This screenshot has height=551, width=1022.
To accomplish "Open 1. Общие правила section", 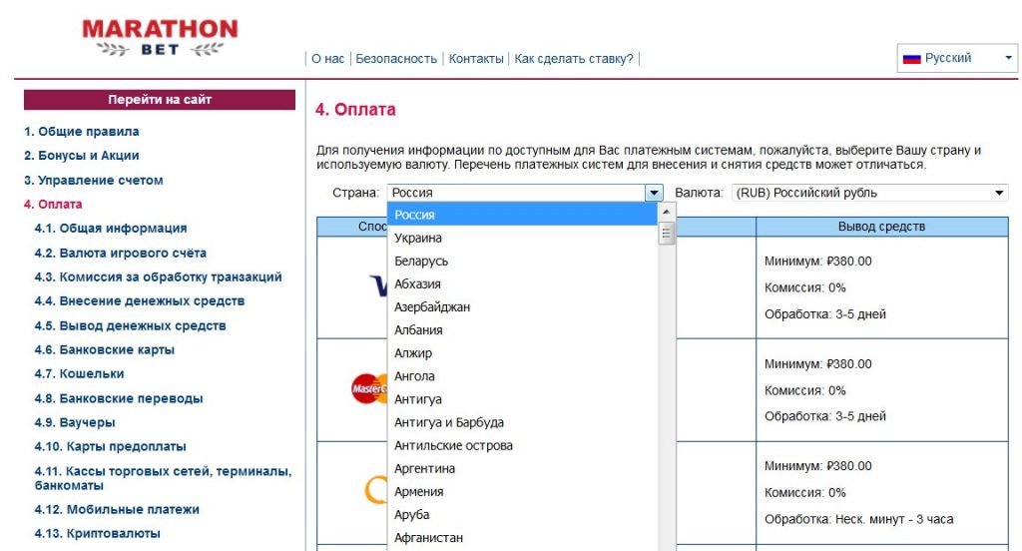I will point(82,131).
